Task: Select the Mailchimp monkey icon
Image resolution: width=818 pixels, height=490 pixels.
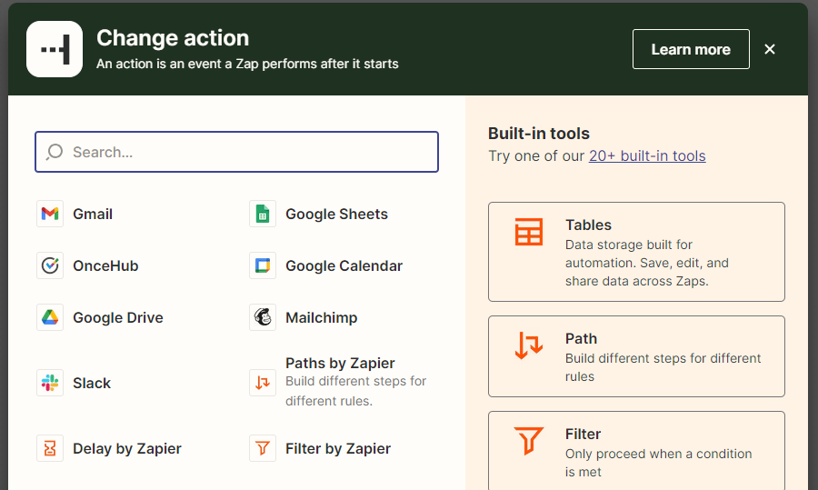Action: [x=263, y=318]
